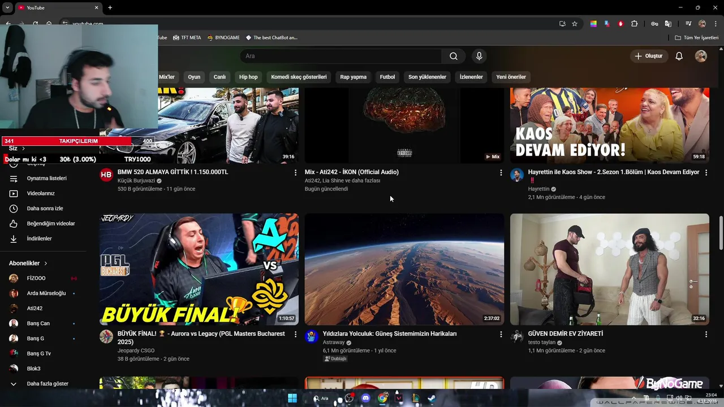Select the Canlı filter chip

219,77
